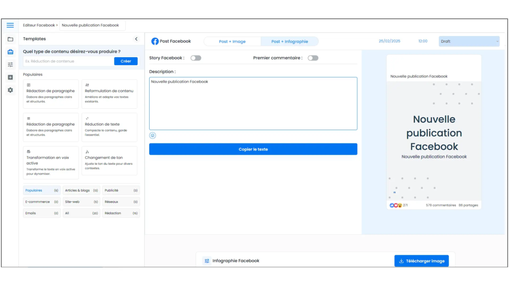Click the infographic preview image
The height and width of the screenshot is (286, 509).
[x=433, y=141]
